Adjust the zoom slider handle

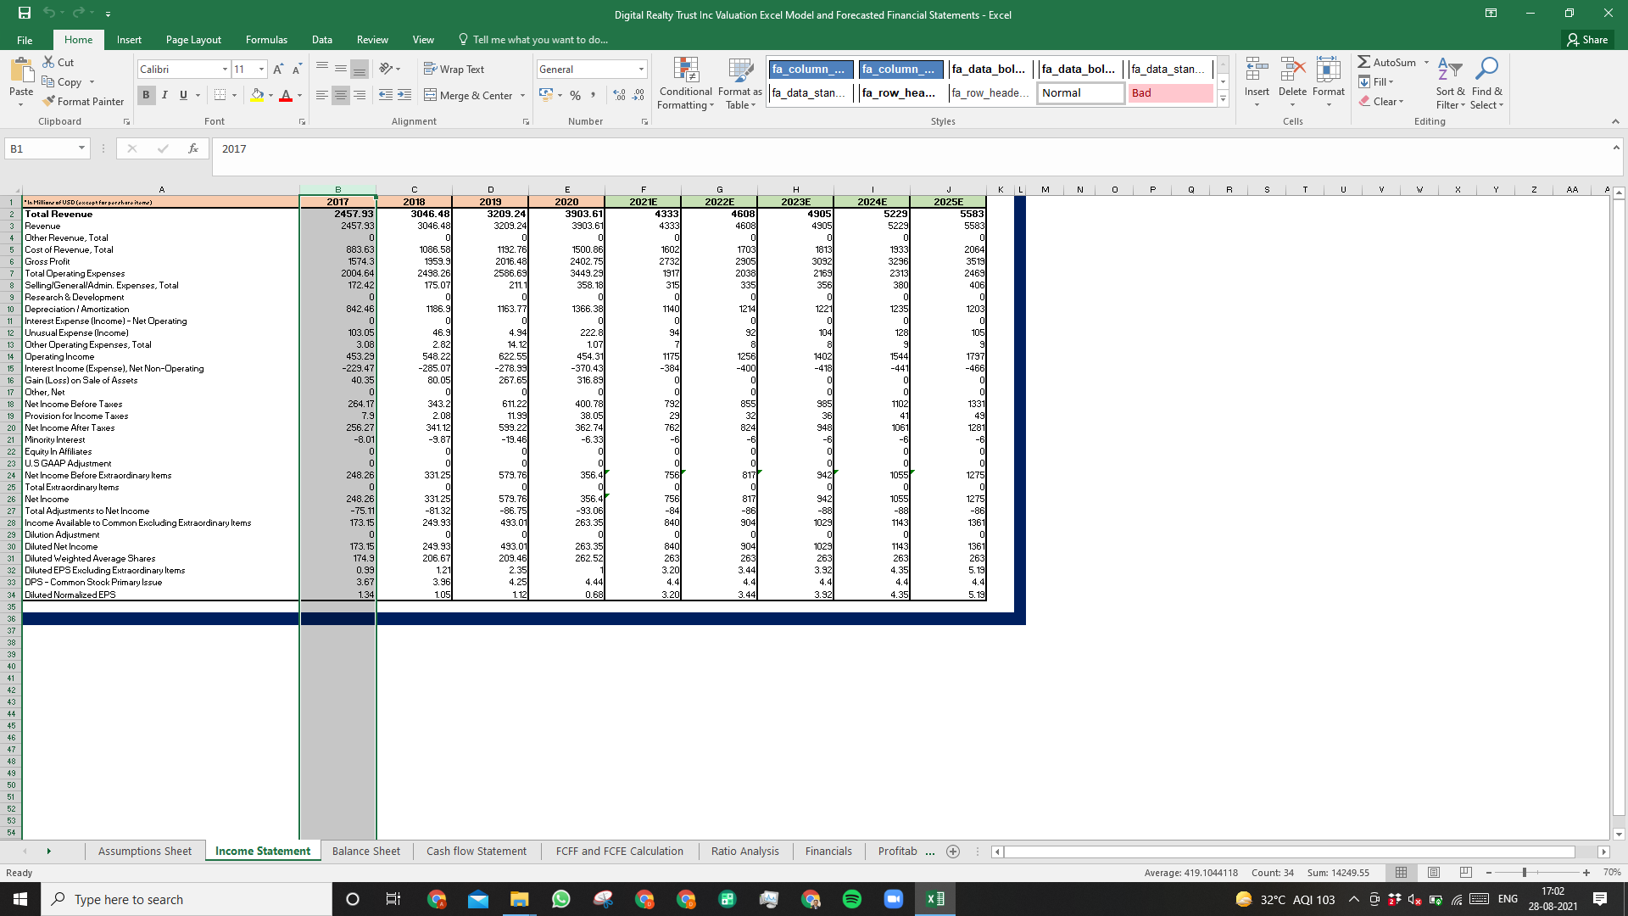click(x=1525, y=873)
